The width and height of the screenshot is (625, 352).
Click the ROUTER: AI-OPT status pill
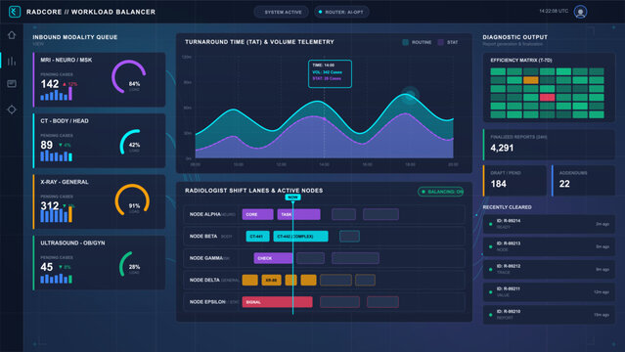(x=341, y=12)
